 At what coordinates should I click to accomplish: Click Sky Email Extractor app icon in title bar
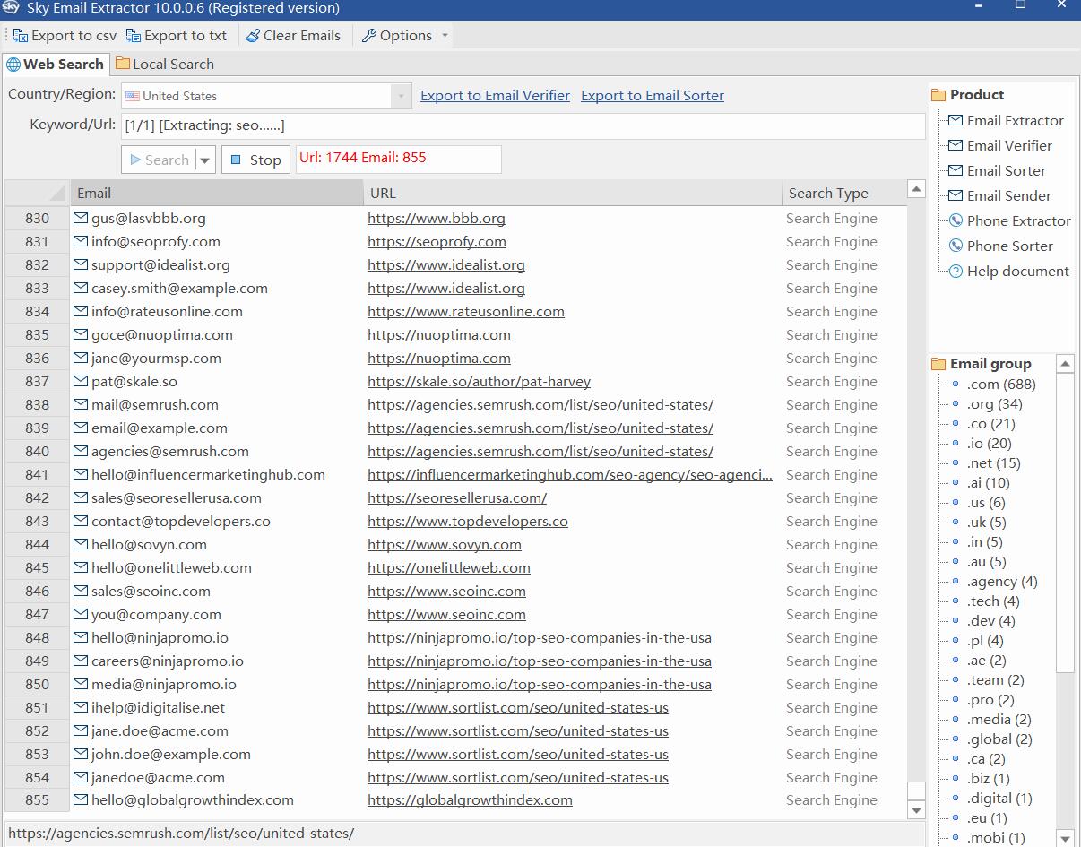pyautogui.click(x=9, y=8)
